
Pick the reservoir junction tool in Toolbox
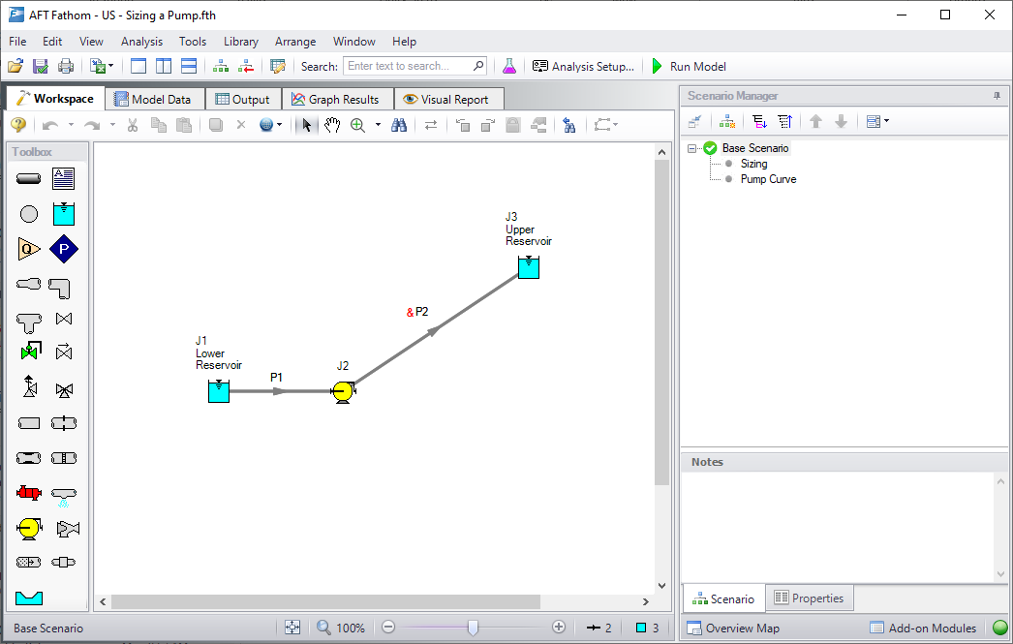[x=64, y=214]
